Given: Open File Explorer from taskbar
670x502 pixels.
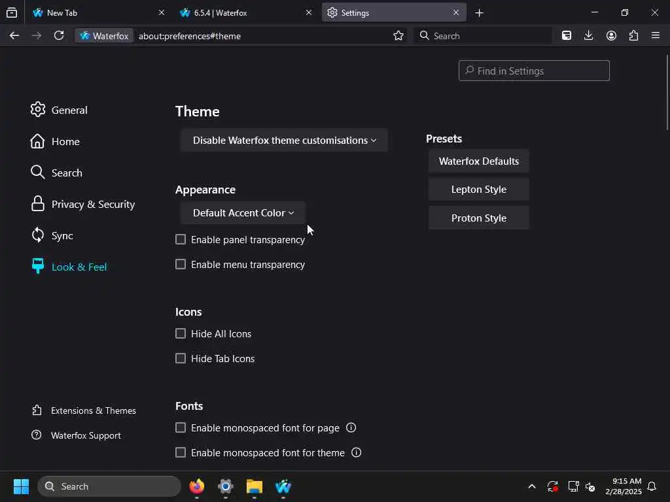Looking at the screenshot, I should 255,486.
